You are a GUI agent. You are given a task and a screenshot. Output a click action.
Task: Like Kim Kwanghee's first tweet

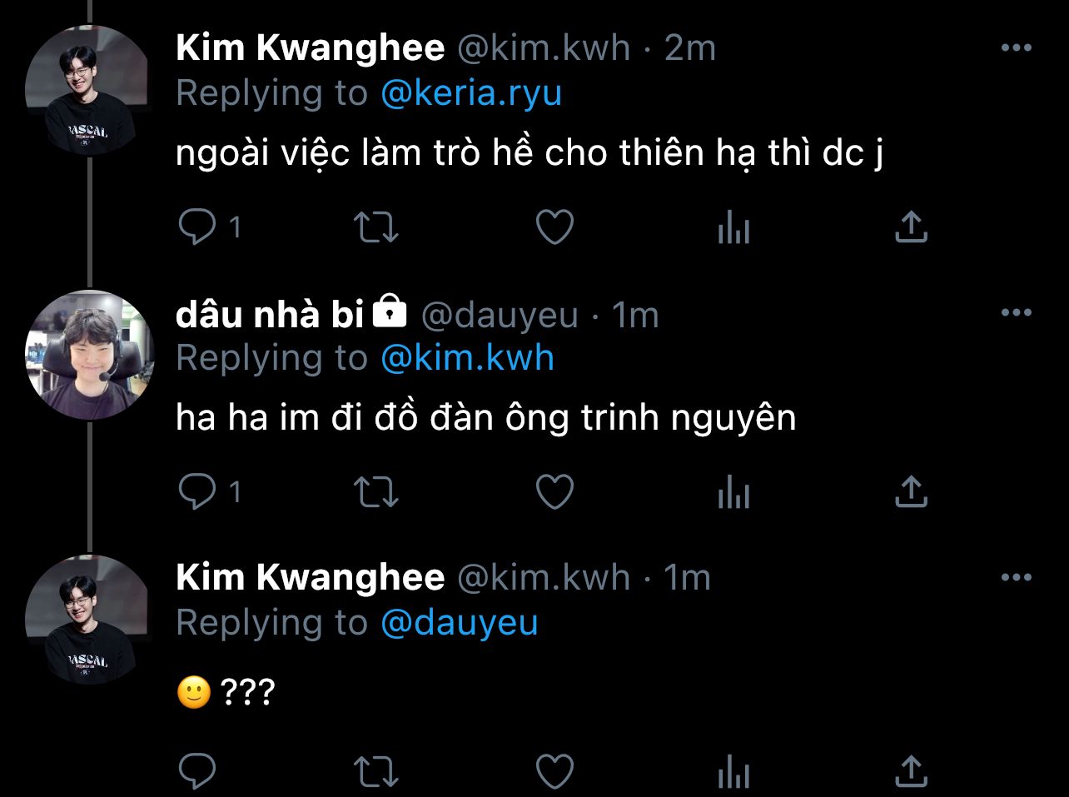point(554,227)
